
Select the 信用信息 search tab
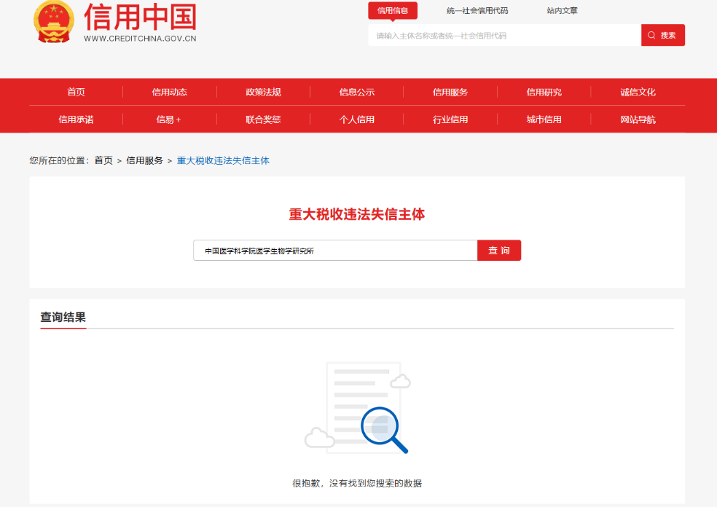tap(393, 10)
